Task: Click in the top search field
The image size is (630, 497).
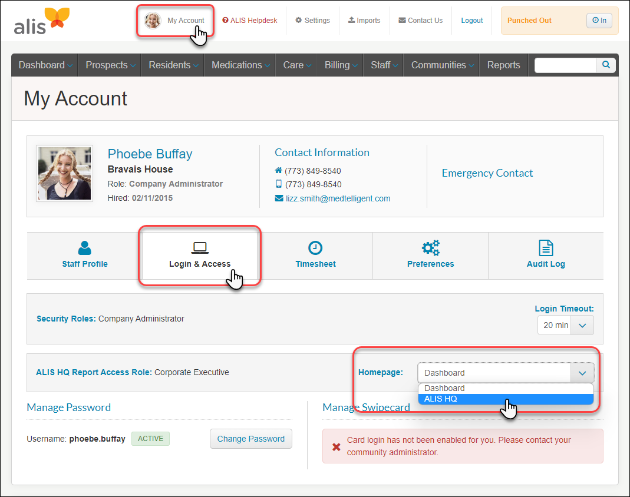Action: coord(565,65)
